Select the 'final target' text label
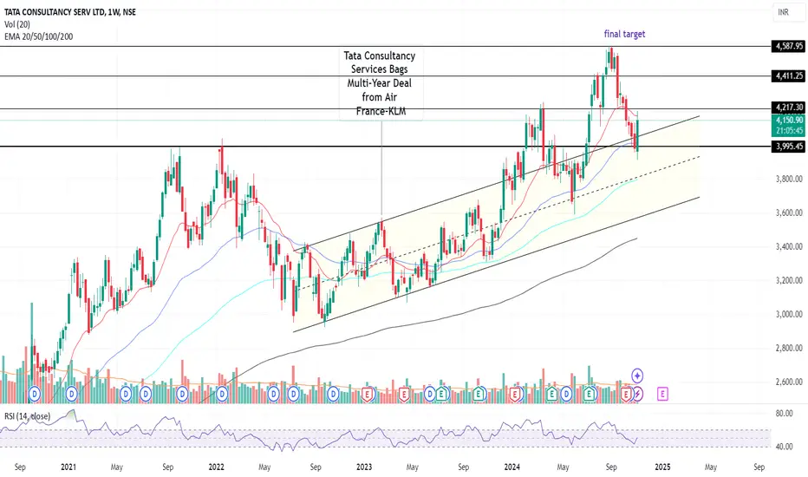This screenshot has width=808, height=477. click(x=624, y=34)
